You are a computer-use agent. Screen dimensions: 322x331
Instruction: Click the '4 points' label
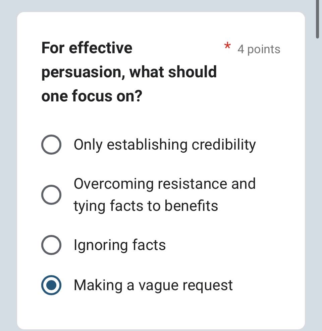[259, 50]
